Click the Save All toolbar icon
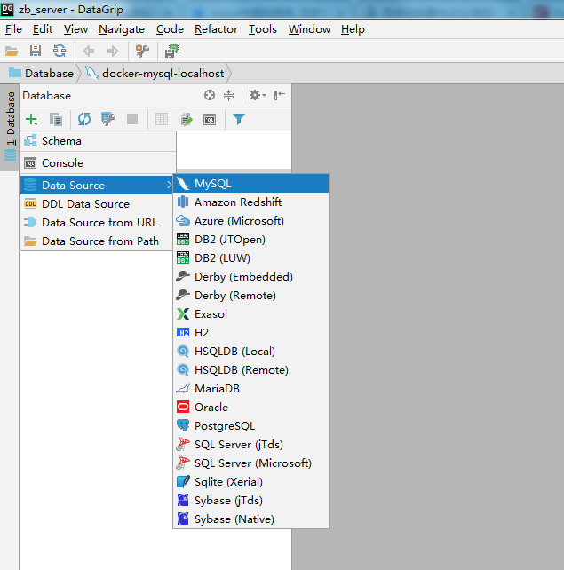Screen dimensions: 564x570 click(36, 51)
